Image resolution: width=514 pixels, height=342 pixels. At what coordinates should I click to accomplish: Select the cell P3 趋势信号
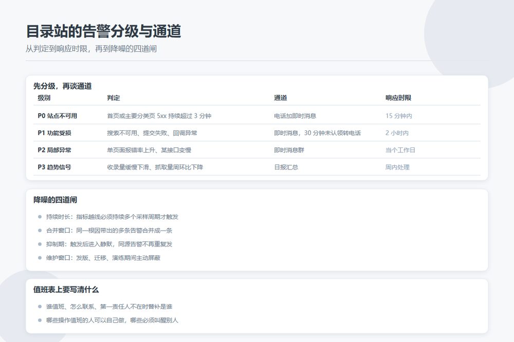[x=54, y=167]
